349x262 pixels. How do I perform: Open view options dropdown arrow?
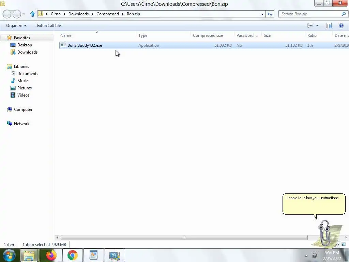317,26
